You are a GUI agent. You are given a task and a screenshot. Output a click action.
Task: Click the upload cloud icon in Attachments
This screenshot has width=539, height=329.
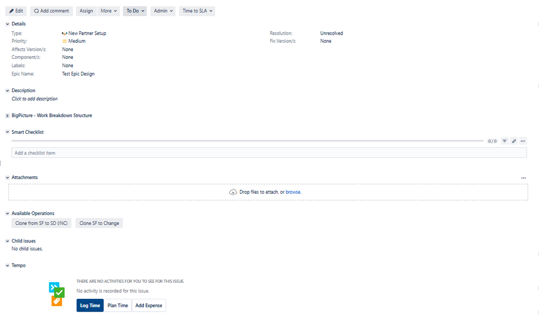[233, 192]
